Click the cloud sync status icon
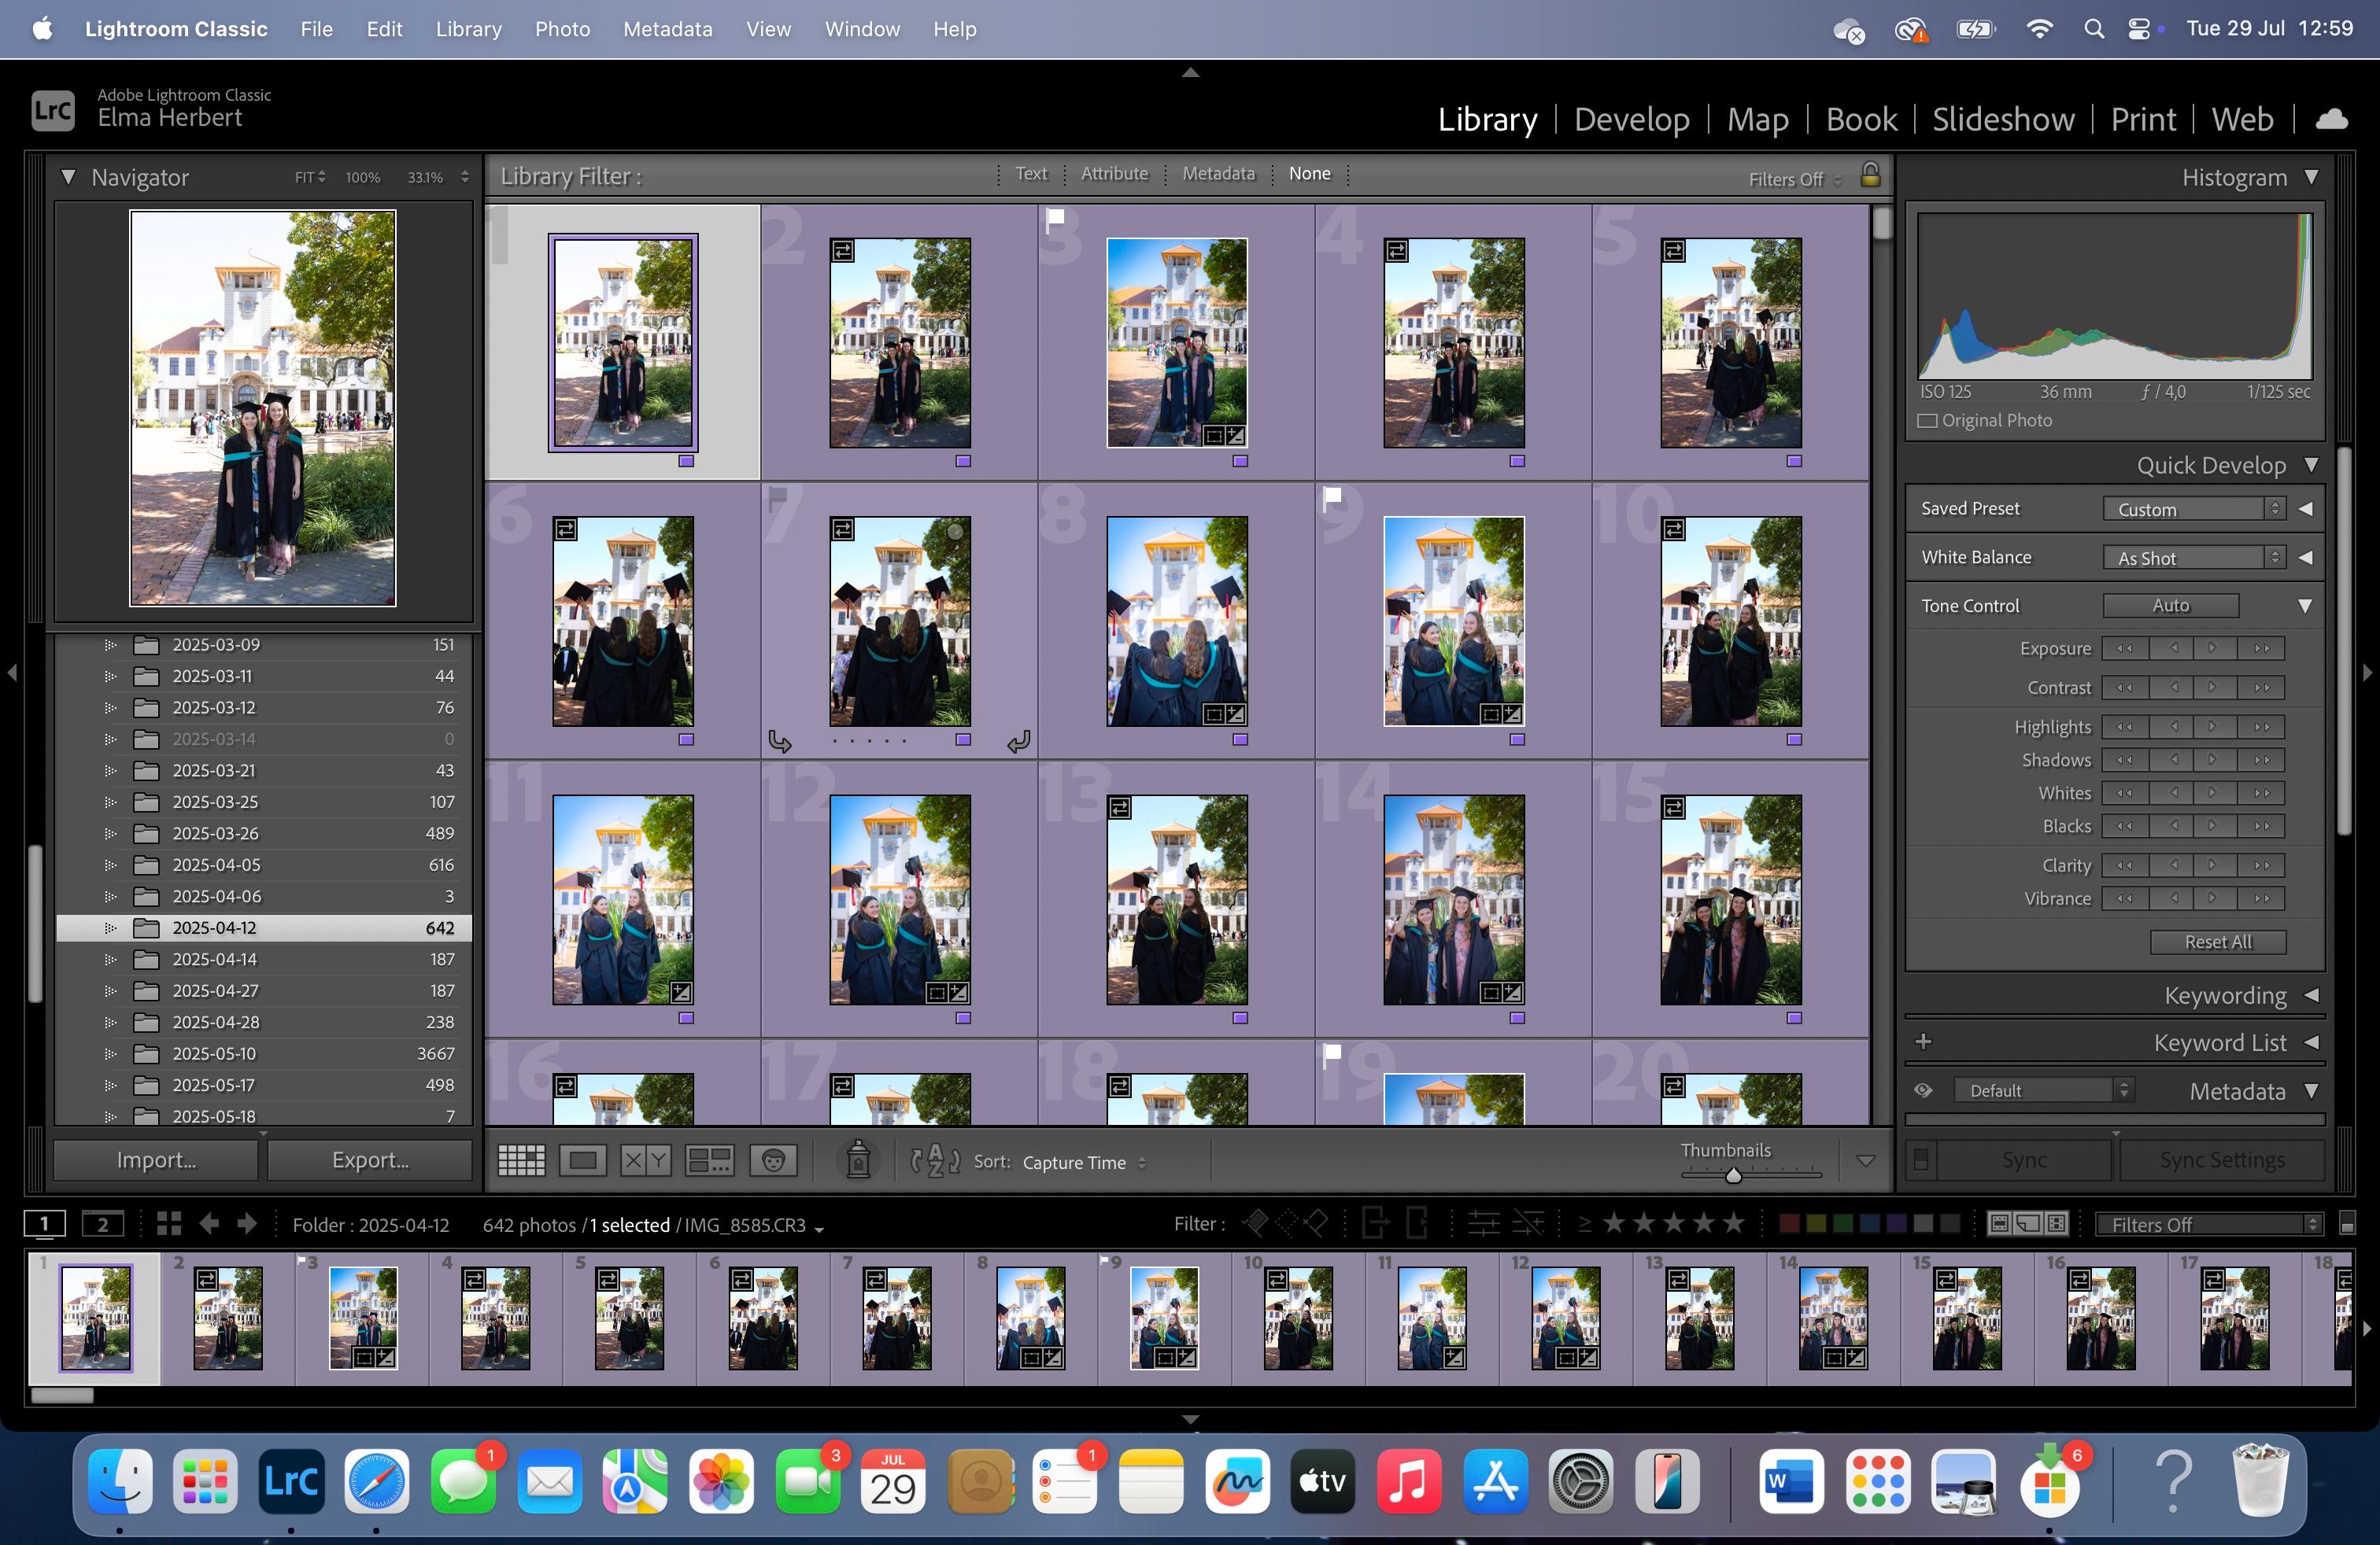The width and height of the screenshot is (2380, 1545). point(2331,119)
